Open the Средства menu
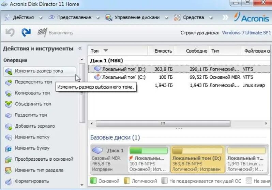The image size is (272, 190). point(193,17)
